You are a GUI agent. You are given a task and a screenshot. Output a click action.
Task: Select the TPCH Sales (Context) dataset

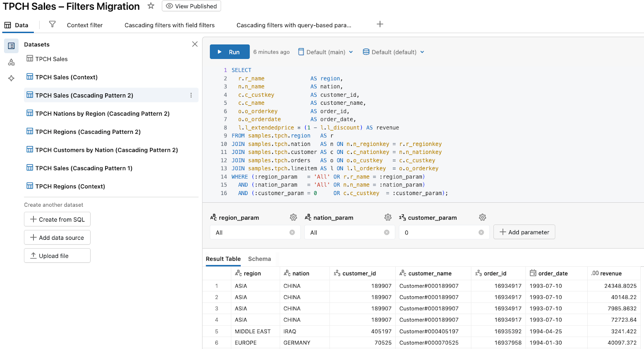point(111,77)
